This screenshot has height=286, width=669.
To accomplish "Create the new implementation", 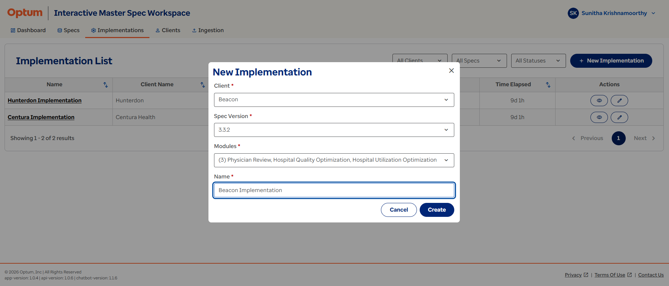I will [437, 210].
